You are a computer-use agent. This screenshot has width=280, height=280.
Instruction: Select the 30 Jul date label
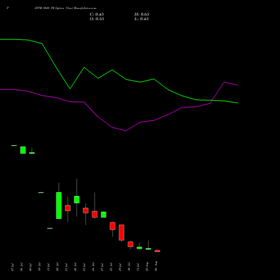coord(129,267)
